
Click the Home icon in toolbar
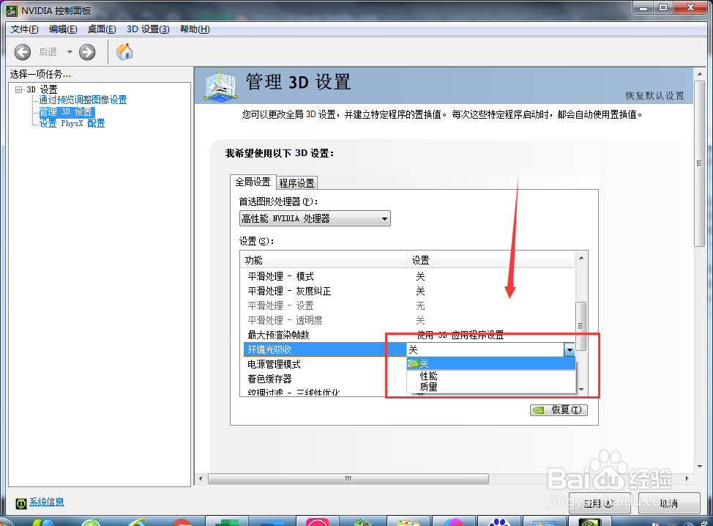(124, 52)
